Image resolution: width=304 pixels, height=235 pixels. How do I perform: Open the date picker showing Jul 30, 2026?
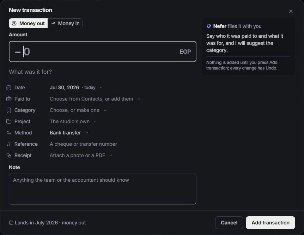pos(76,88)
